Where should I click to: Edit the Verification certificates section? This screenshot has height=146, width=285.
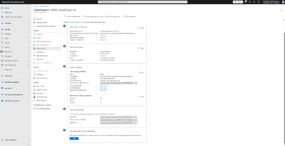click(141, 97)
